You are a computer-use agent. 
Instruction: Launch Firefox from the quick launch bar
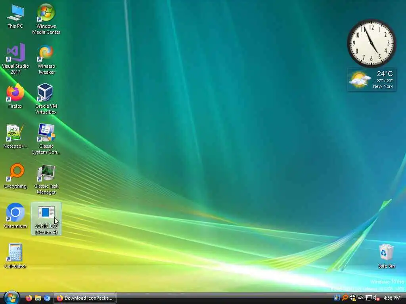coord(29,298)
